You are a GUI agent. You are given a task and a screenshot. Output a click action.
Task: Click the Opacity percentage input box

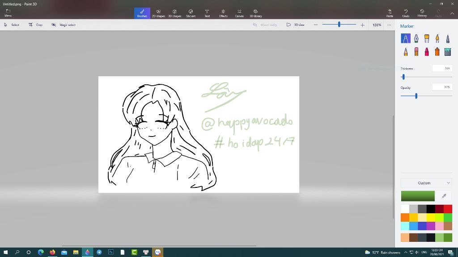click(442, 87)
